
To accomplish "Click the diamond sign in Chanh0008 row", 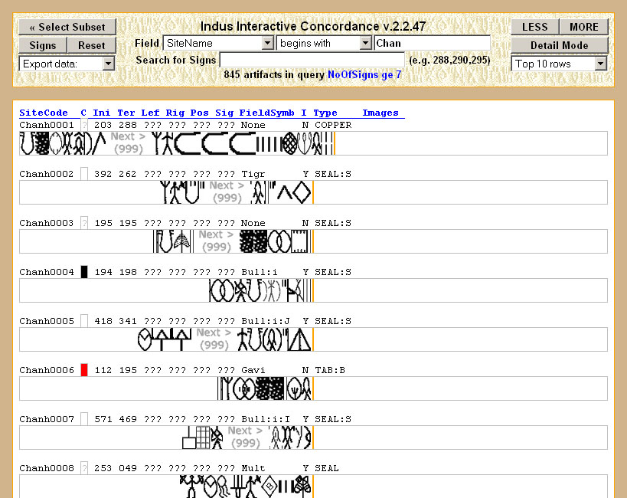I will tap(269, 486).
